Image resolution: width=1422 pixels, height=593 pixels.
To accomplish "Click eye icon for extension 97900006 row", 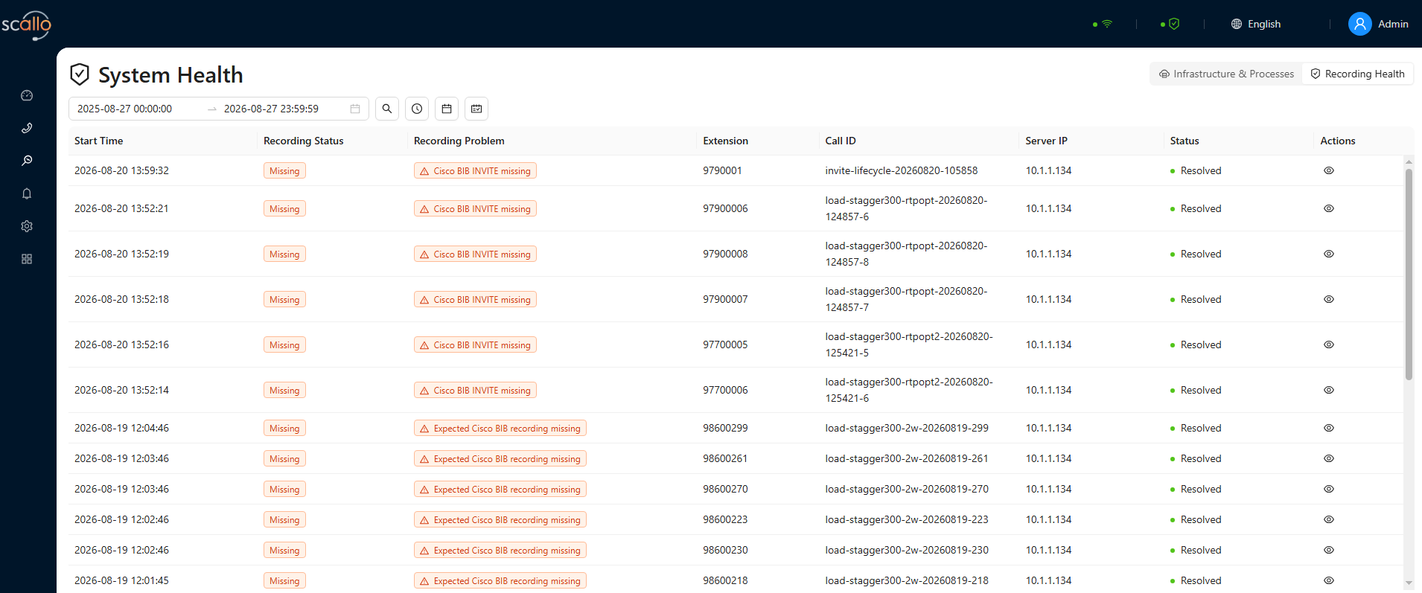I will (1329, 208).
